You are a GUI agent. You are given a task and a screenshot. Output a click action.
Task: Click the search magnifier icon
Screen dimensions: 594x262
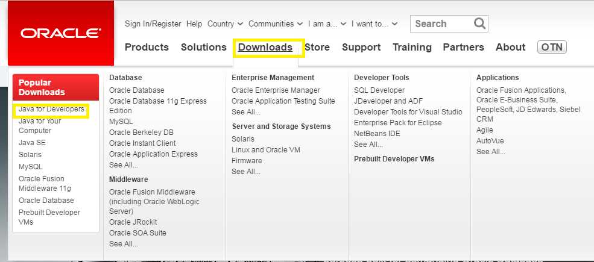[479, 23]
